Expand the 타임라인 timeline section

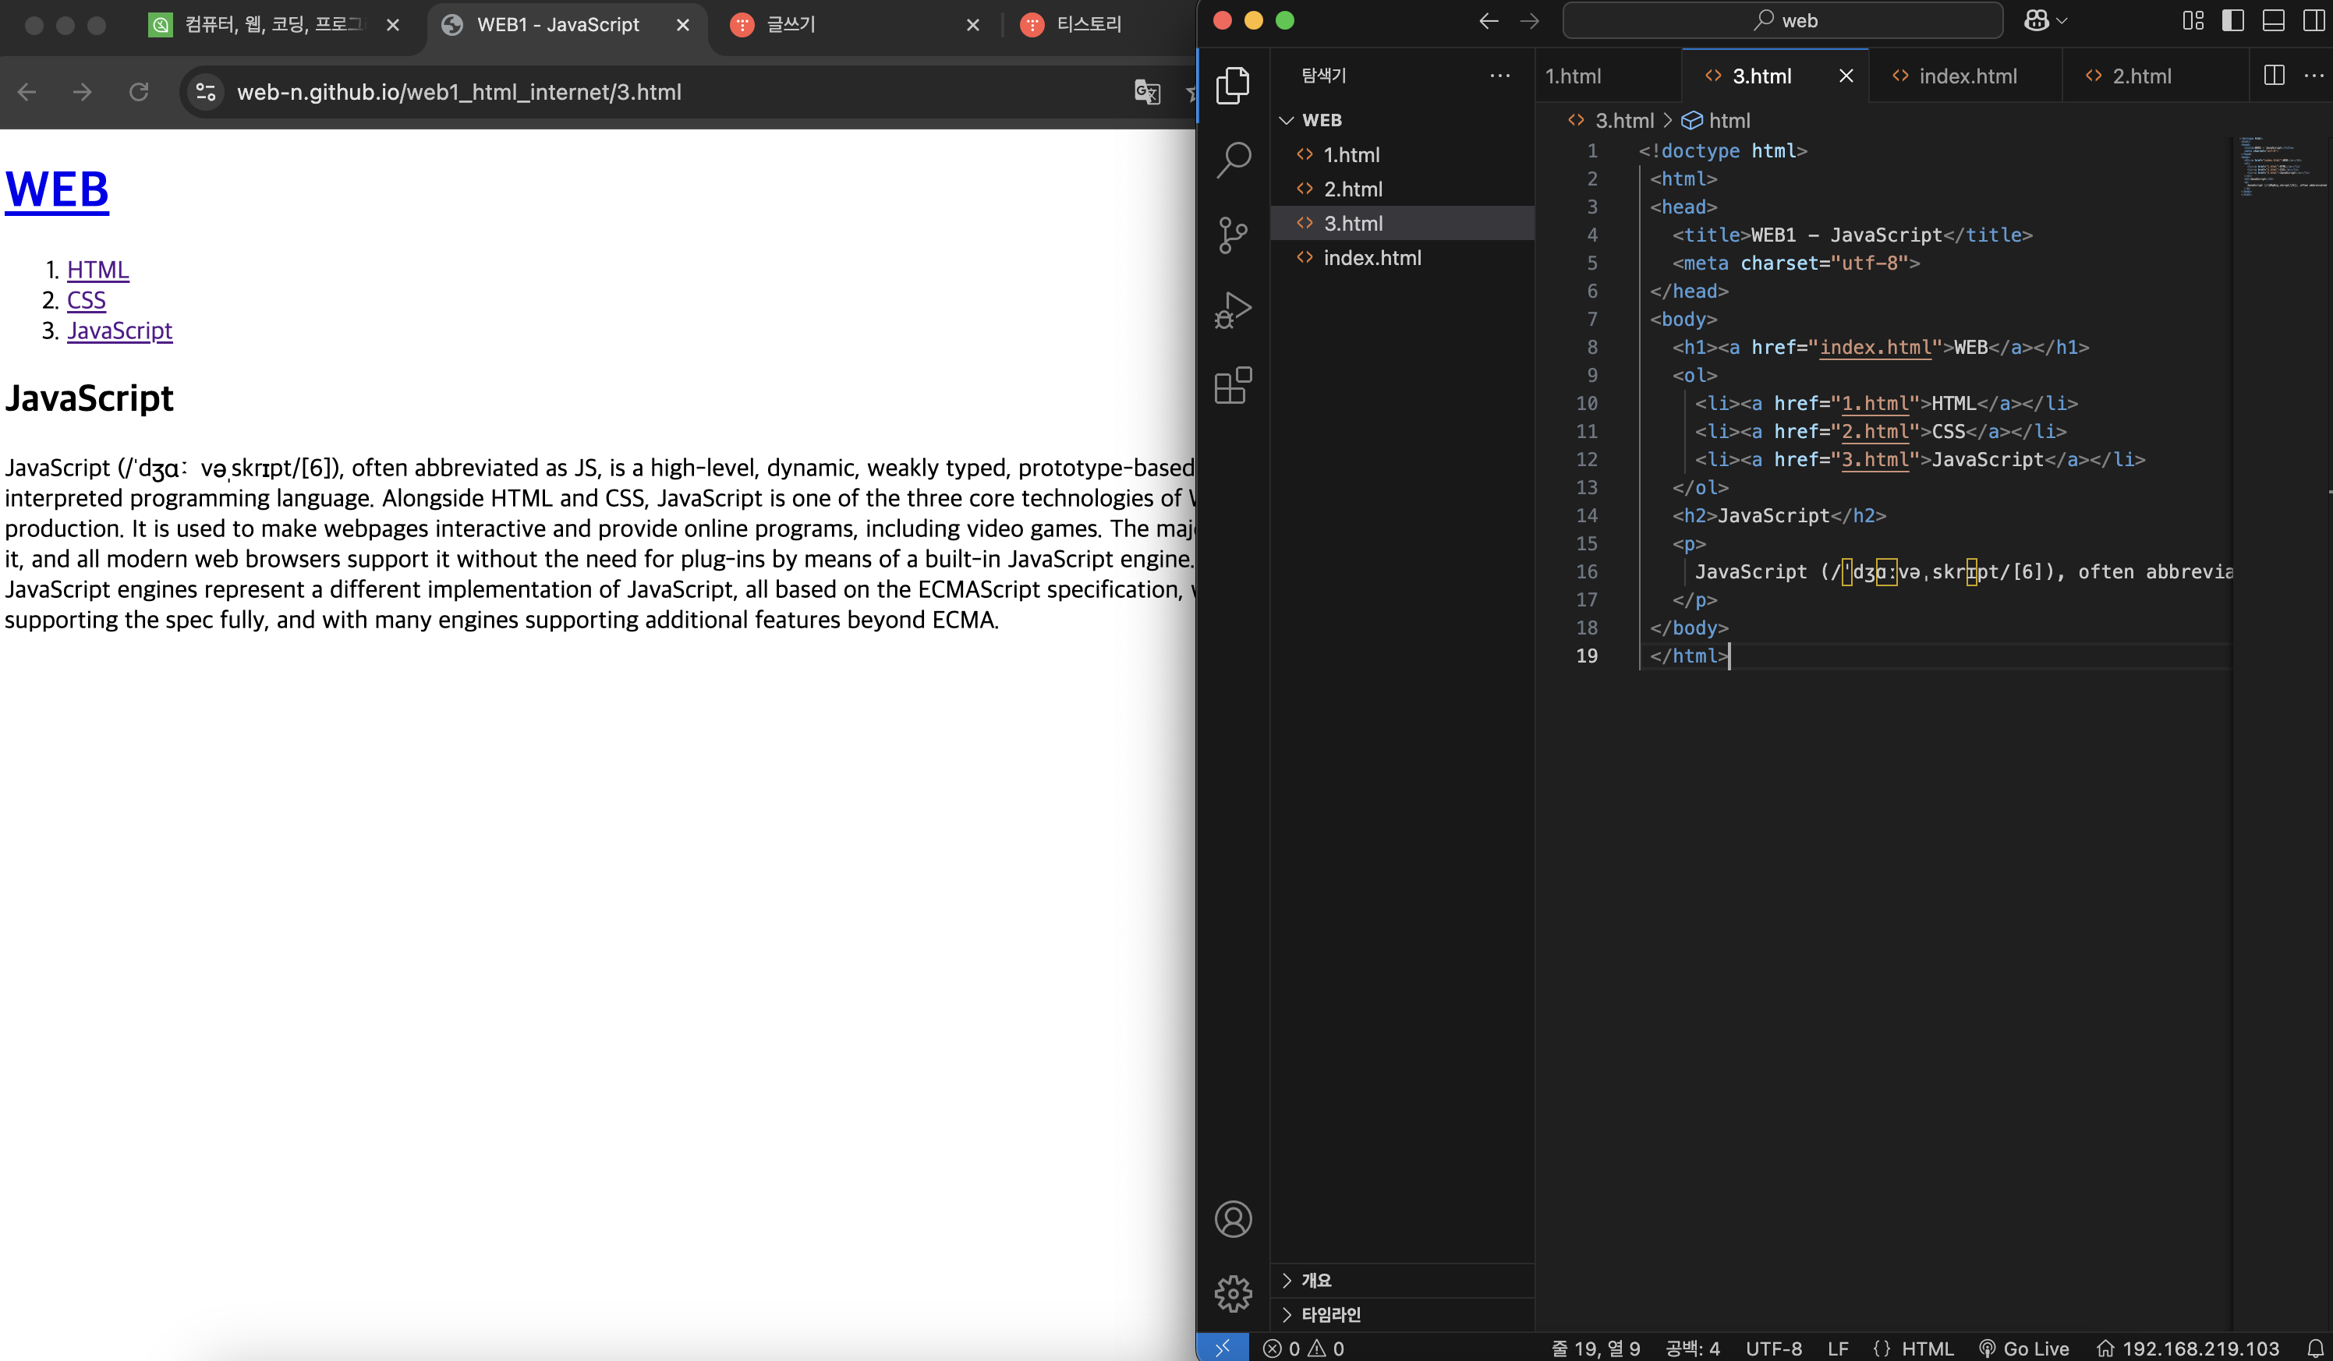coord(1330,1313)
